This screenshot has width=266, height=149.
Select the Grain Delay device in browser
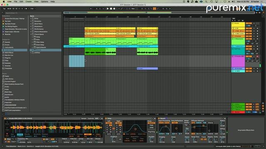40,45
